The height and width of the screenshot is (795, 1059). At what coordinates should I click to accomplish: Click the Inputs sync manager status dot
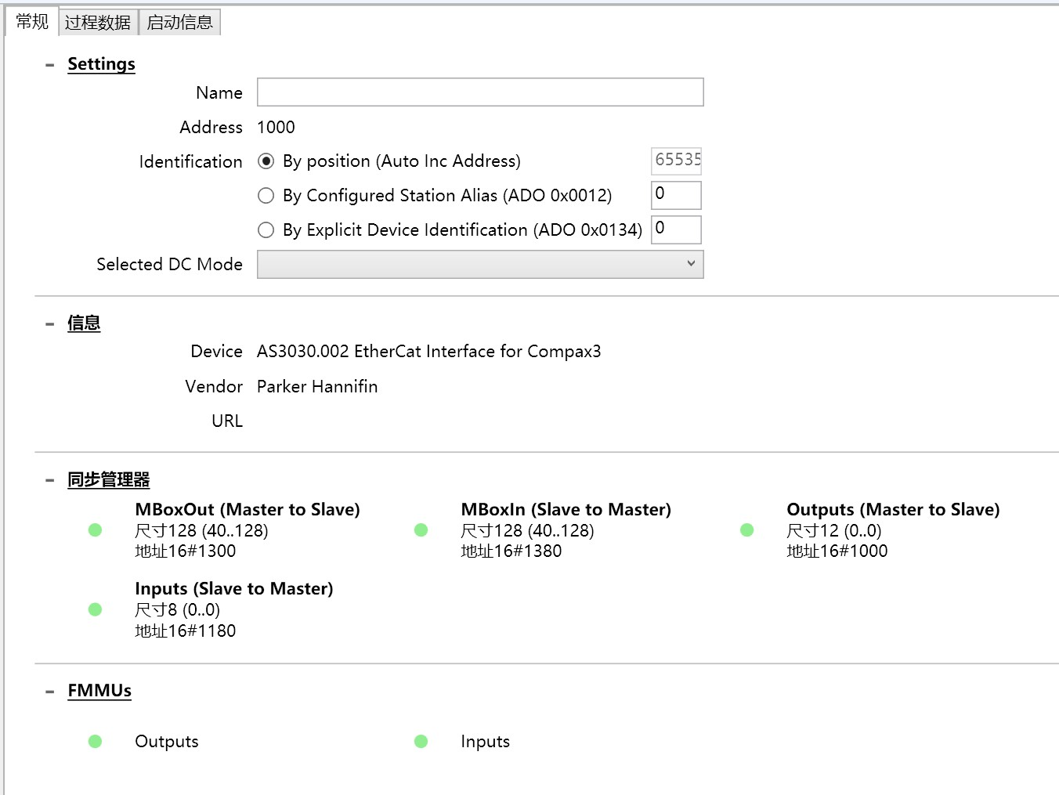tap(96, 609)
